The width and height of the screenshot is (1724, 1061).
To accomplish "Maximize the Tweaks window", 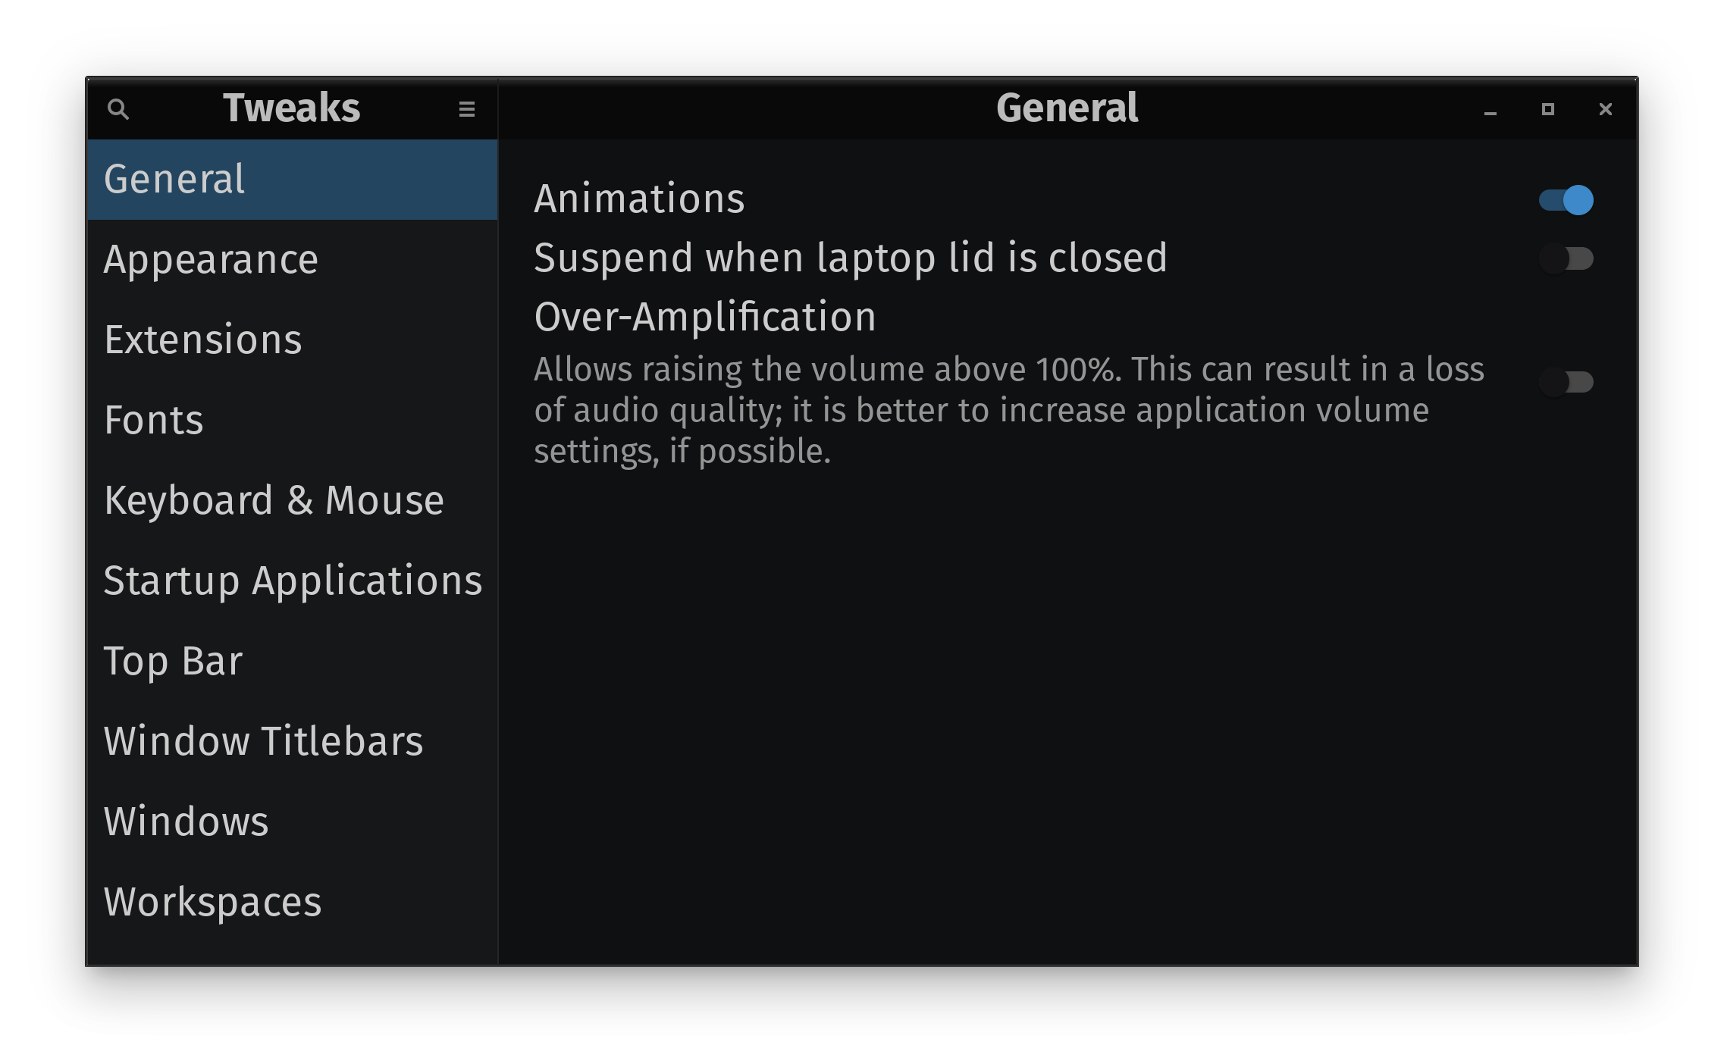I will point(1548,109).
